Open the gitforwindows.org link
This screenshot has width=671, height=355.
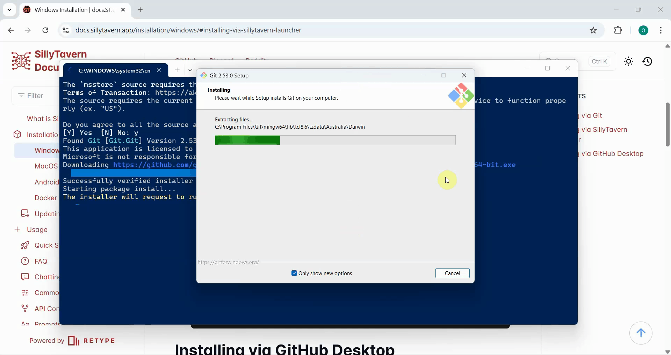228,262
